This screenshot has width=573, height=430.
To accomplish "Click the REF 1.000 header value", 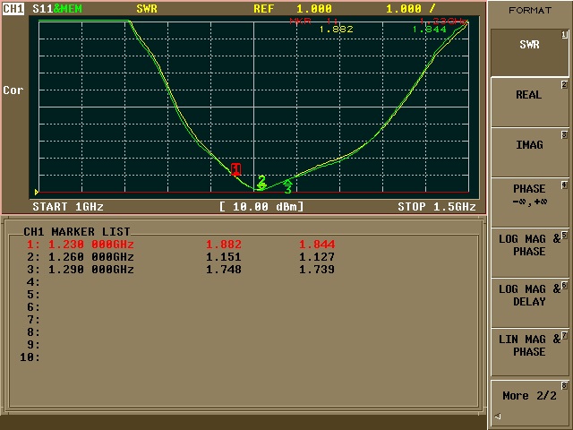I will pos(293,8).
